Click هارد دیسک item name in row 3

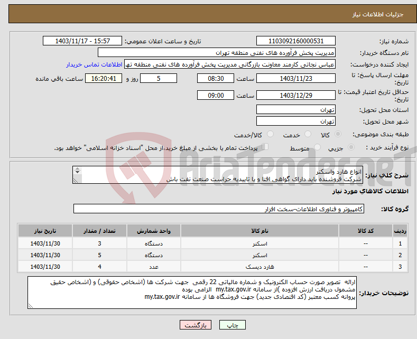[x=260, y=267]
